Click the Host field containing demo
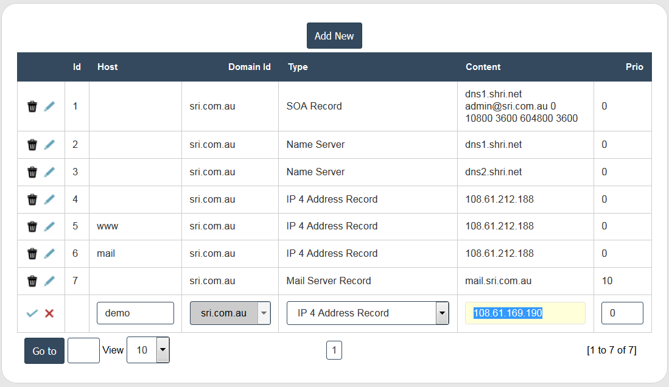This screenshot has height=387, width=669. click(x=135, y=313)
